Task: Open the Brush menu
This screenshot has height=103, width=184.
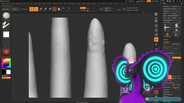Action: [x=8, y=3]
